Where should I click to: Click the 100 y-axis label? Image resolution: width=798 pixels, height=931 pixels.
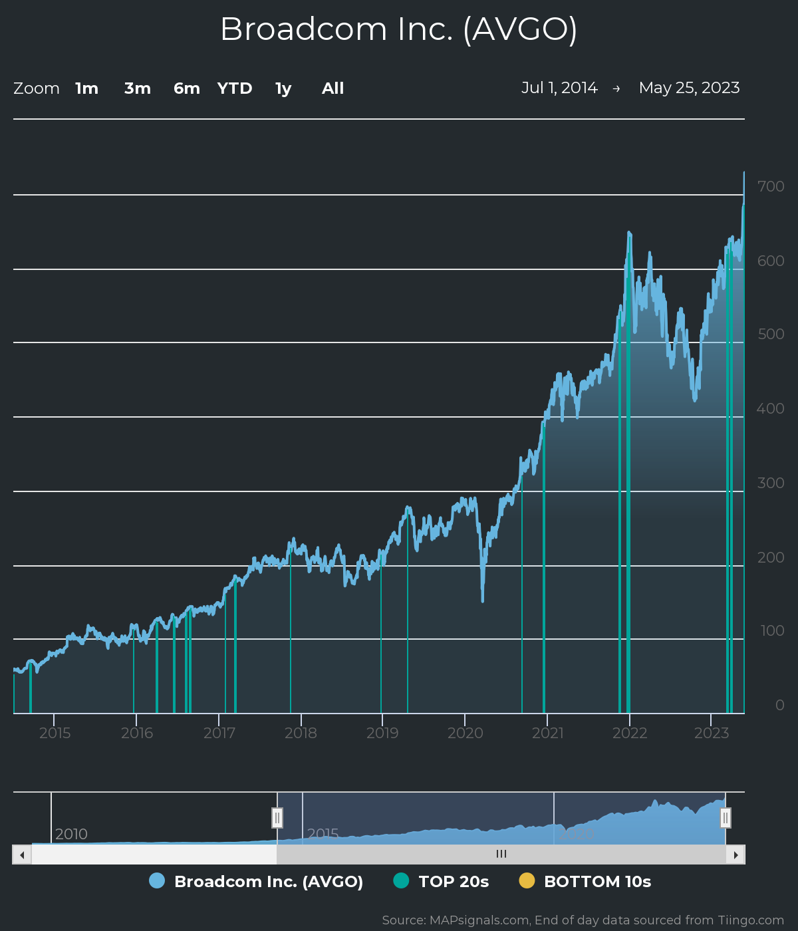(772, 630)
